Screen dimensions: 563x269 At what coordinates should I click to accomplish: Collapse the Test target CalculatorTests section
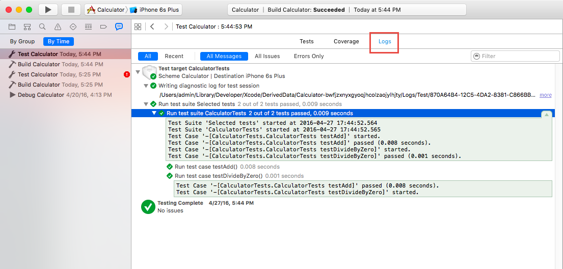[x=138, y=72]
